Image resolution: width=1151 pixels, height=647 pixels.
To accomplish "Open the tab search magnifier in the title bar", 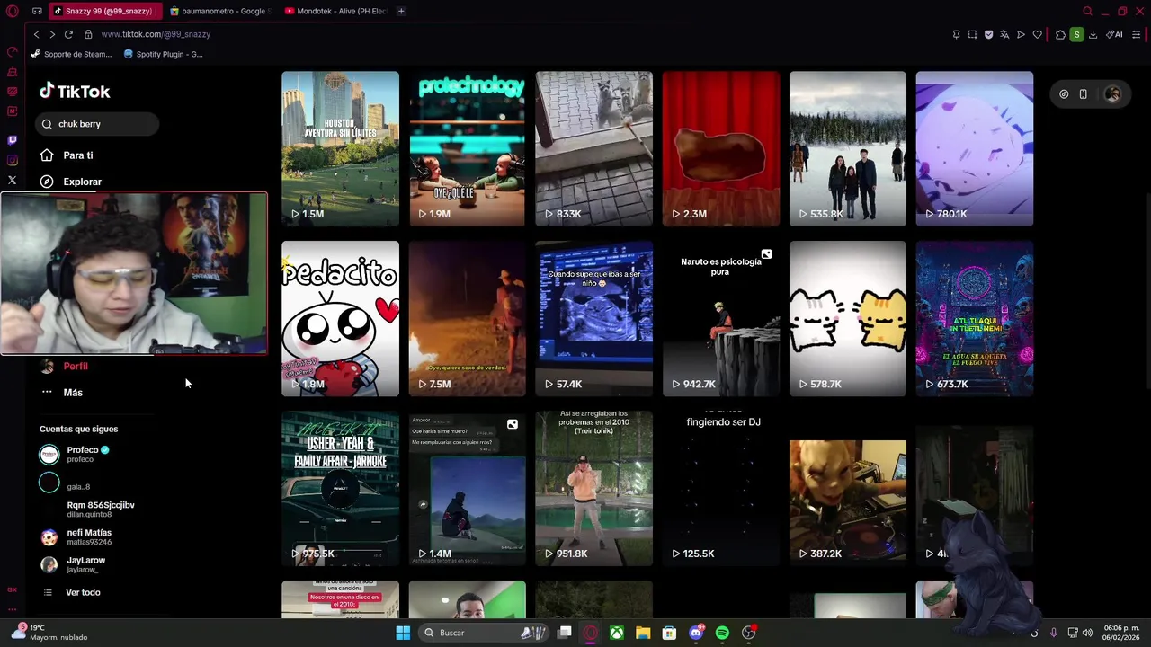I will (x=1087, y=11).
